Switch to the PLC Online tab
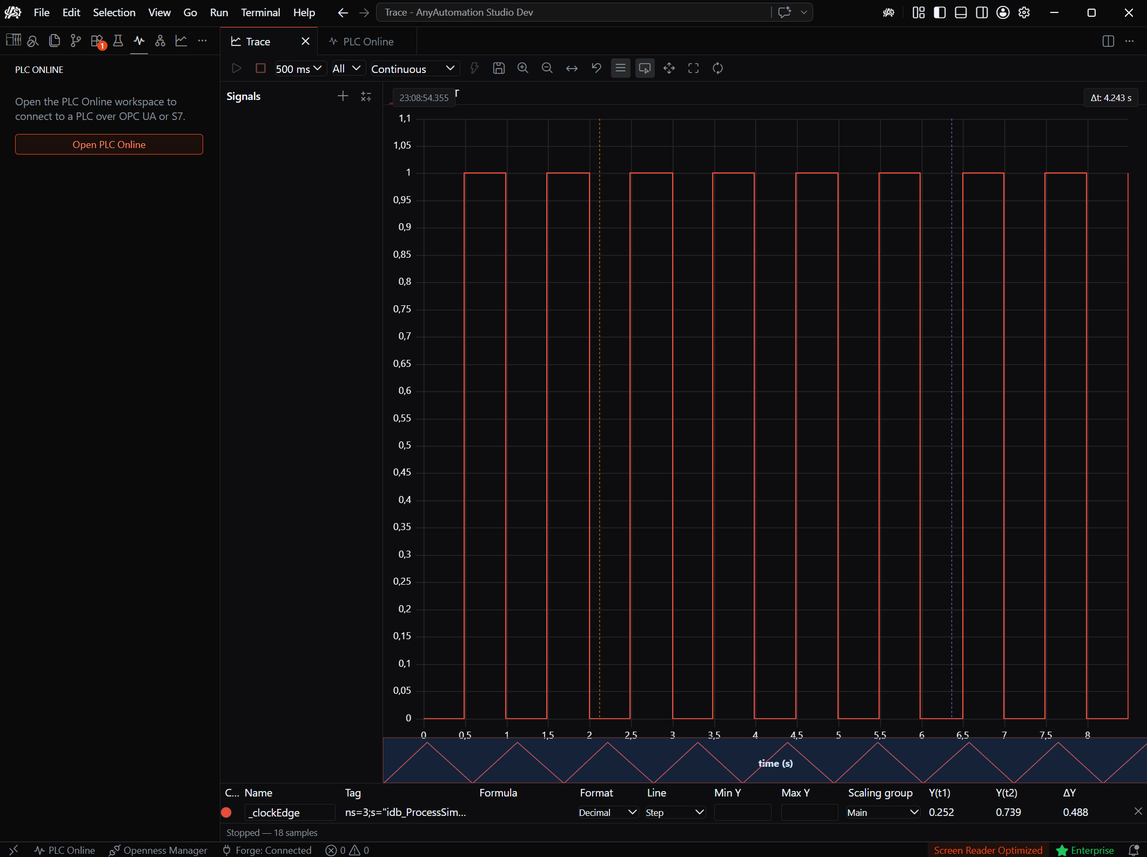 (368, 42)
